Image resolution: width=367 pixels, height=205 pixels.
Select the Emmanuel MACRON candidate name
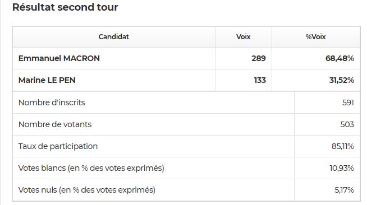(x=59, y=58)
